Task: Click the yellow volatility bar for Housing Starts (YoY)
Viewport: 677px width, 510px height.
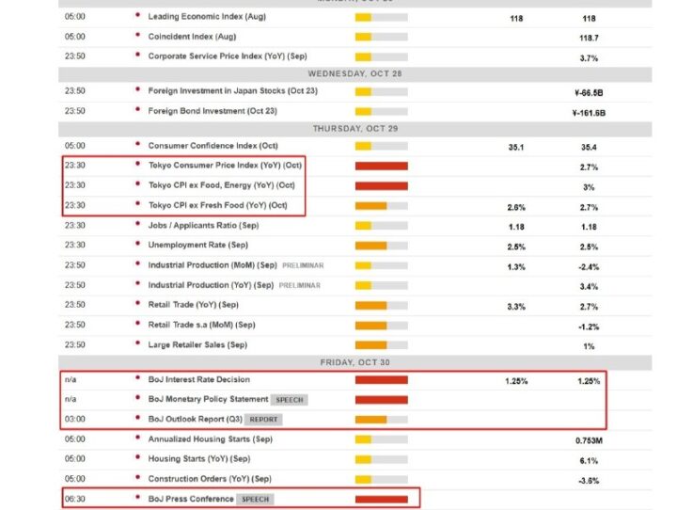Action: 381,459
